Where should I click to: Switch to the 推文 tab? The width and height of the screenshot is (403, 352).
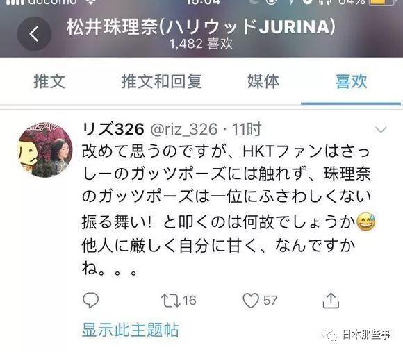[49, 81]
